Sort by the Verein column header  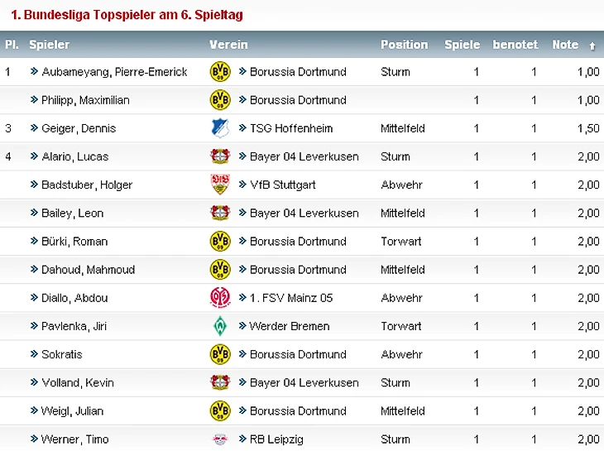(x=228, y=45)
